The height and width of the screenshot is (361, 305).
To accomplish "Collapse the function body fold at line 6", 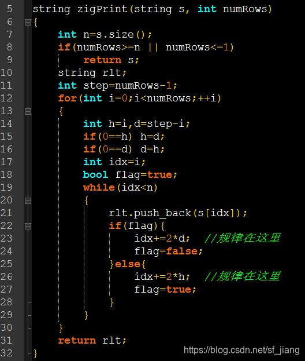I will pos(28,23).
